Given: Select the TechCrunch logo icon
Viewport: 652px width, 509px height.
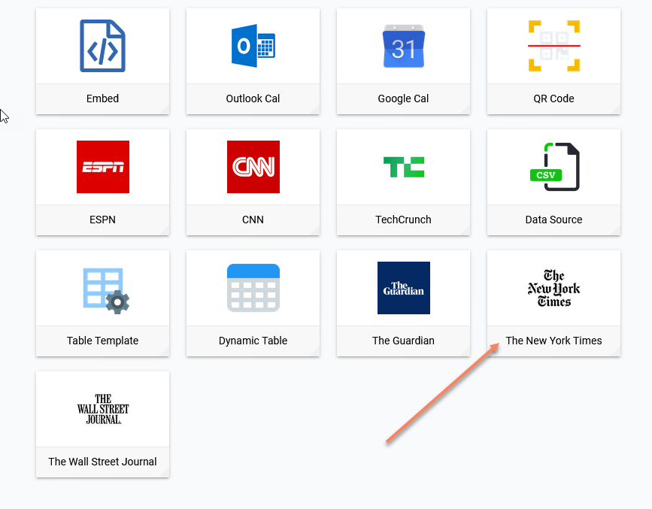Looking at the screenshot, I should coord(403,167).
